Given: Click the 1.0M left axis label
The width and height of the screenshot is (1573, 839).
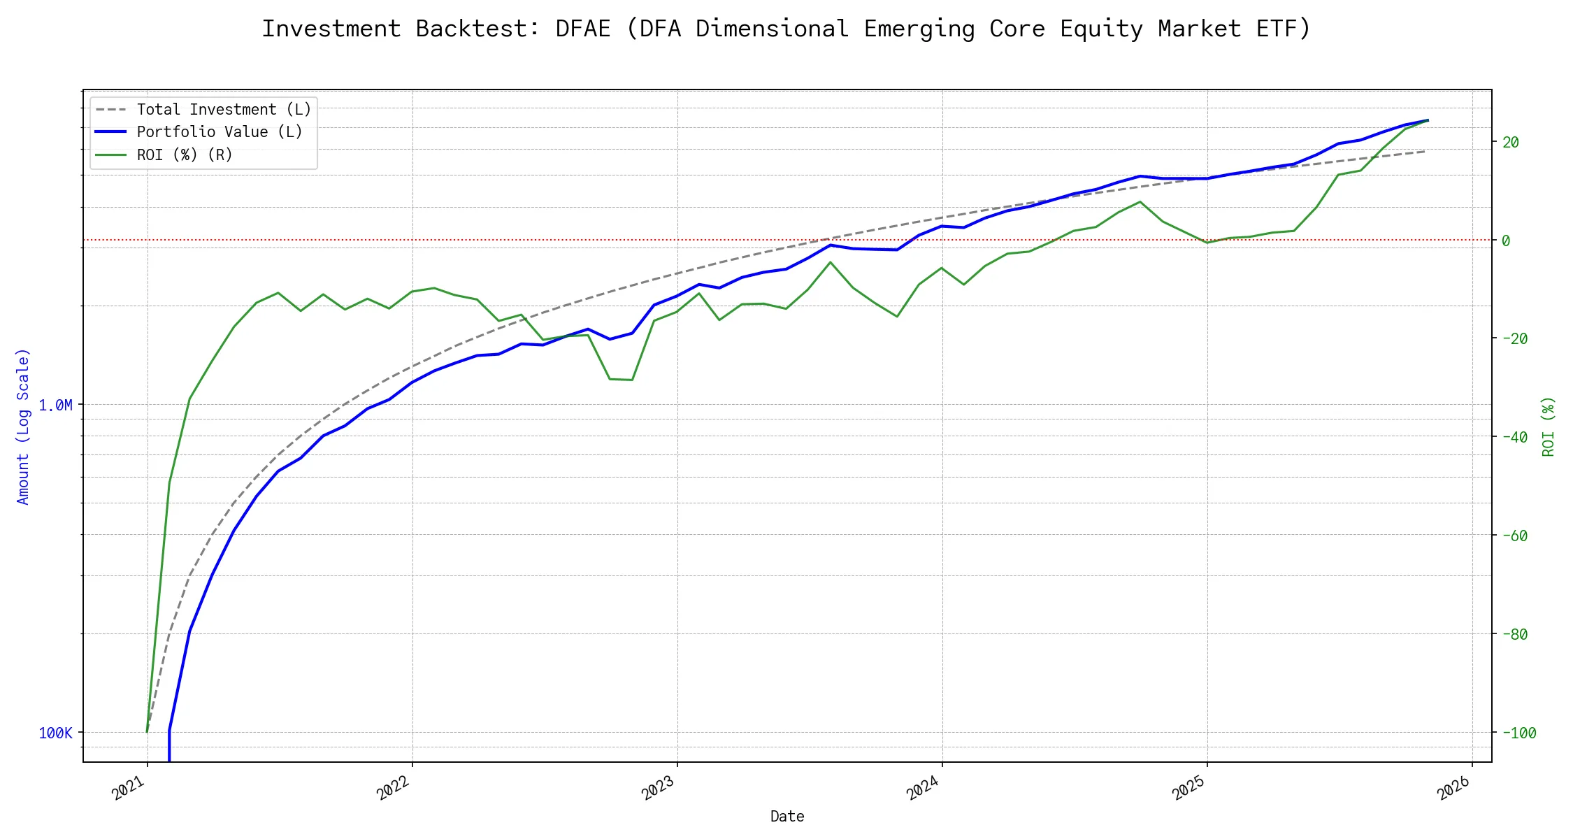Looking at the screenshot, I should (55, 406).
